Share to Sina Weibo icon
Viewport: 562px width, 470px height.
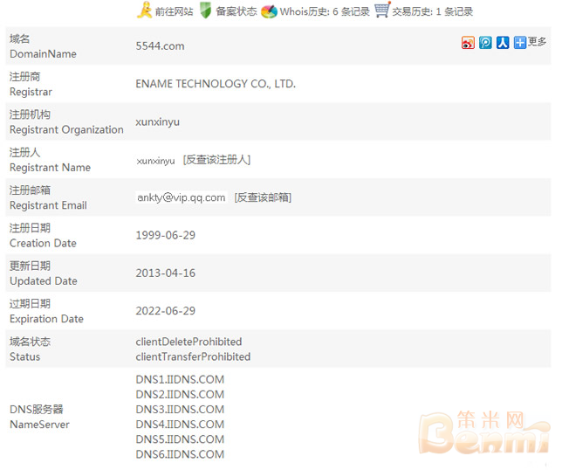468,42
